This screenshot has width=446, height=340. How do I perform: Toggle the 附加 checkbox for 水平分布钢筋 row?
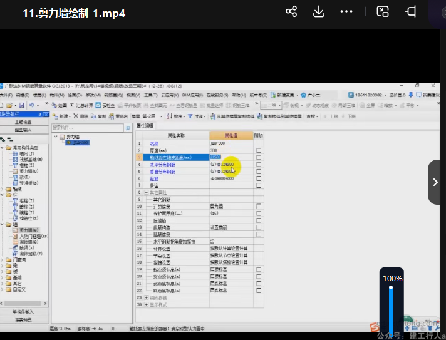(259, 164)
